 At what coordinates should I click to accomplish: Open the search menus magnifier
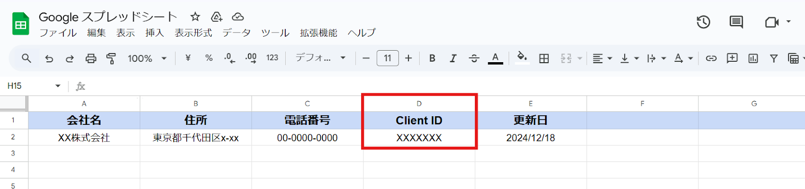coord(26,58)
